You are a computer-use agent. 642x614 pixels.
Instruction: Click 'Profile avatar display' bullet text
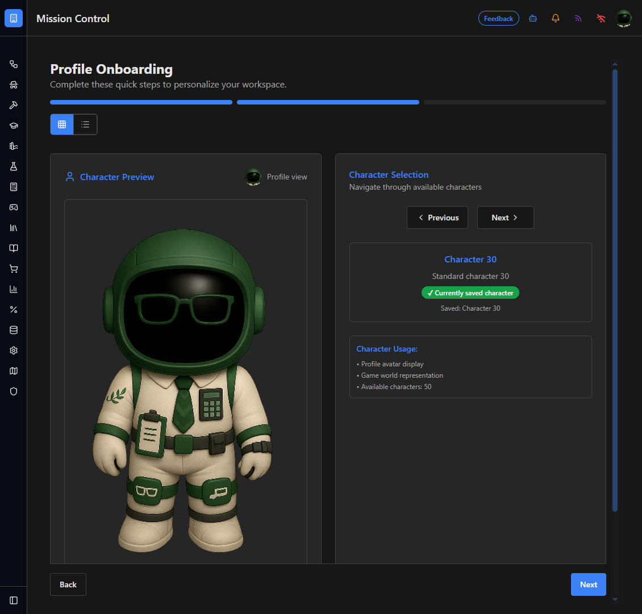392,364
